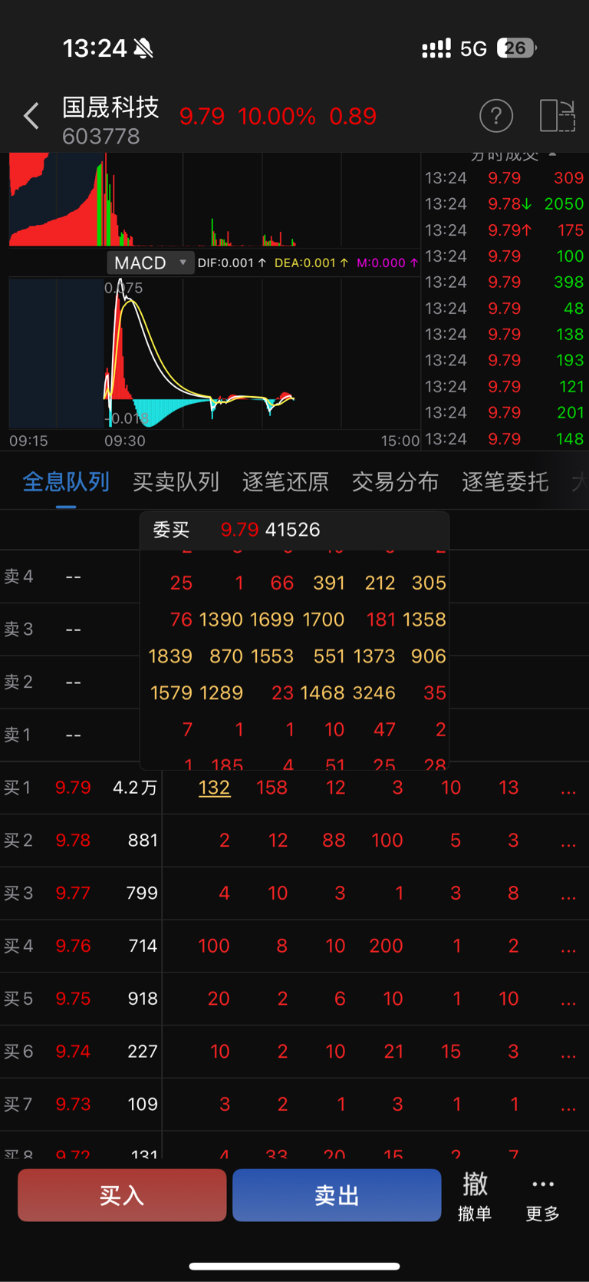Tap the 3246 order in the popup
Screen dimensions: 589x1282
(x=373, y=692)
